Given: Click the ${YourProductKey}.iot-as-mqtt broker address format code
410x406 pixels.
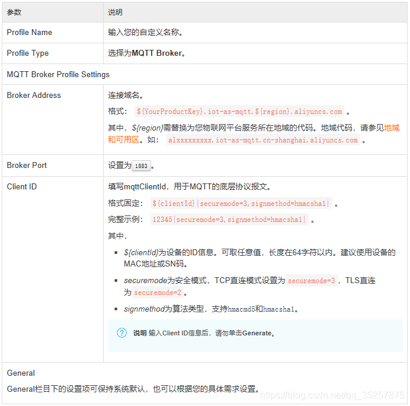Looking at the screenshot, I should coord(239,112).
